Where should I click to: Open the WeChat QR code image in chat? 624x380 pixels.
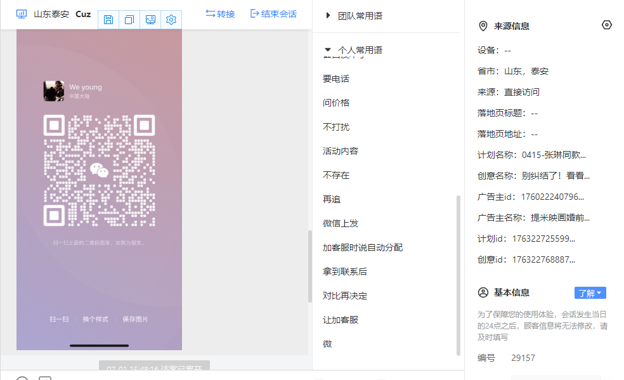99,190
